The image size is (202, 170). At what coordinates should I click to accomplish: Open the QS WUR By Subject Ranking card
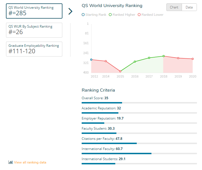point(34,30)
